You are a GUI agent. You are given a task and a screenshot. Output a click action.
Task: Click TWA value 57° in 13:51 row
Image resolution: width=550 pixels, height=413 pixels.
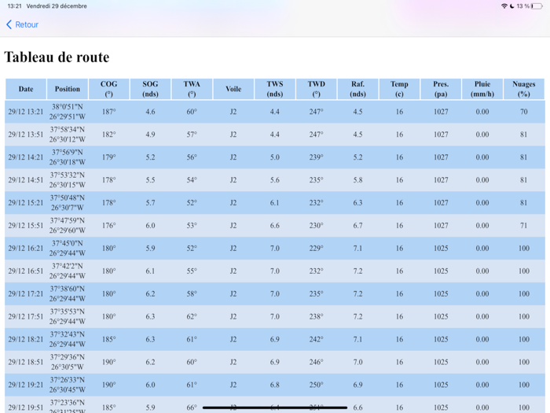pos(192,135)
